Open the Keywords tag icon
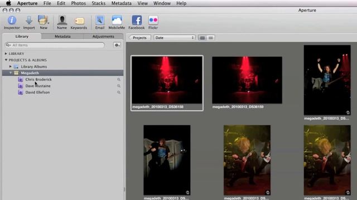The image size is (357, 200). coord(79,21)
